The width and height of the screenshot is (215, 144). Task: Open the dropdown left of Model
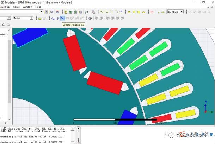click(x=9, y=18)
